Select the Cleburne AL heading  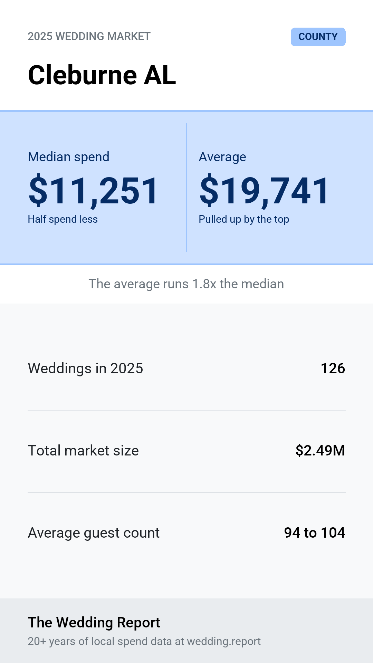(x=102, y=75)
